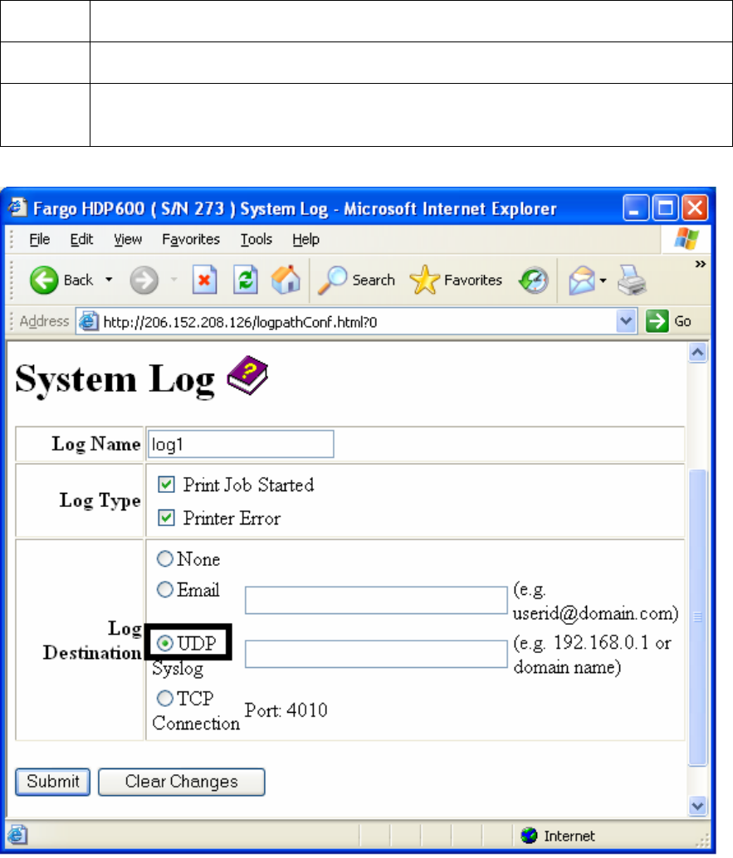The height and width of the screenshot is (858, 733).
Task: Click the scrollbar down arrow
Action: (697, 806)
